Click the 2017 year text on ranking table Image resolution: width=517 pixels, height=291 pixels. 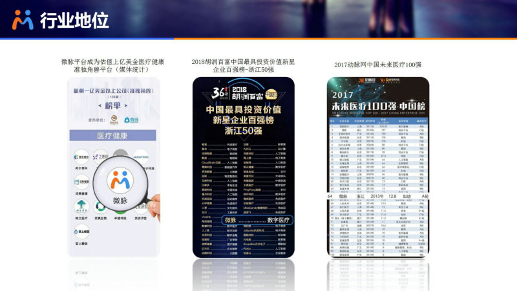[x=343, y=95]
